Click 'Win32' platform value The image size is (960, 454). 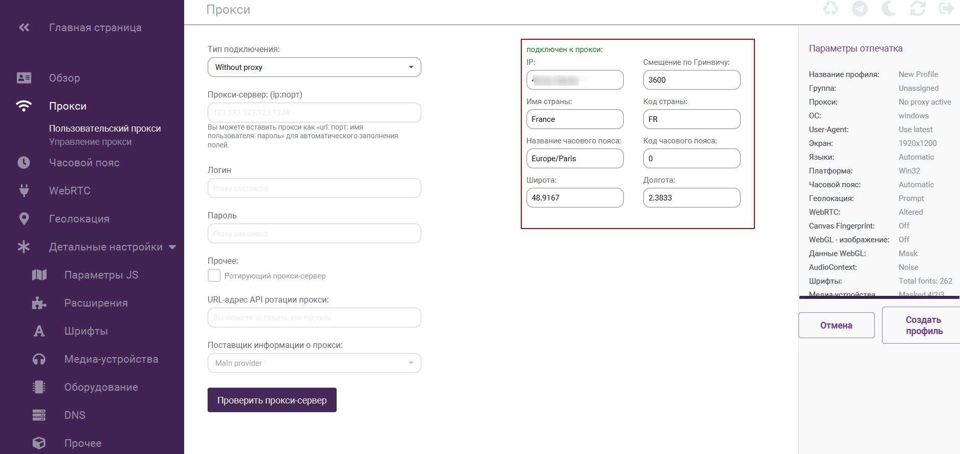coord(910,171)
